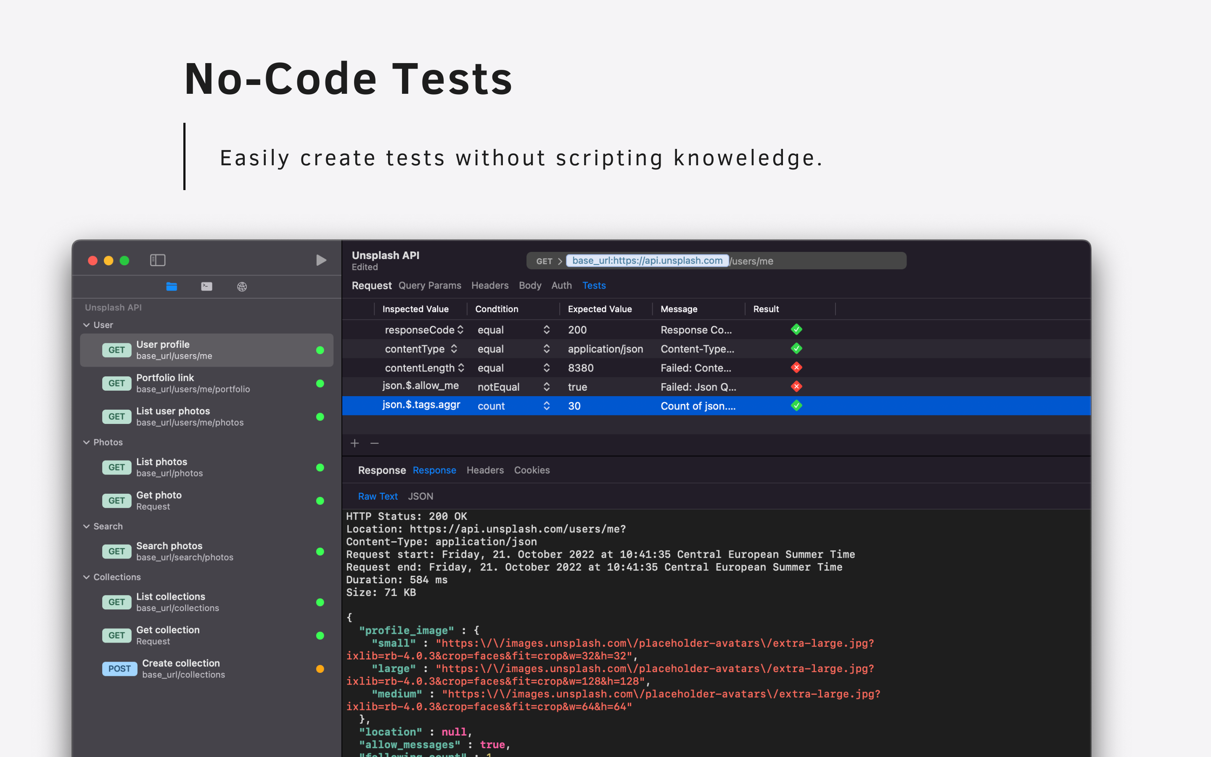Run requests with the play button
The width and height of the screenshot is (1211, 757).
pos(321,260)
